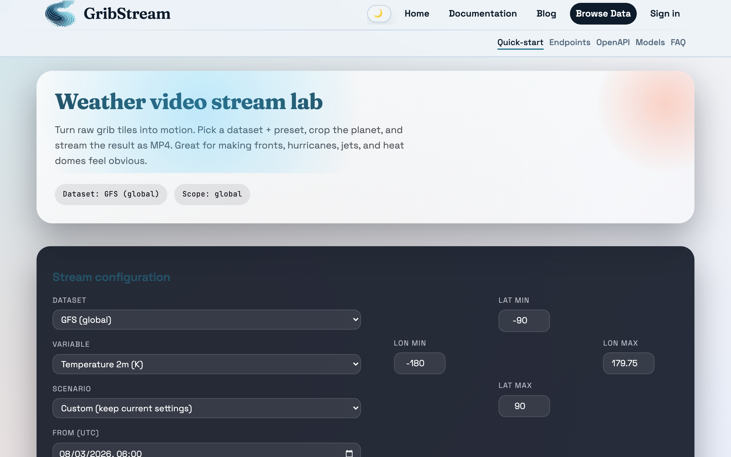The height and width of the screenshot is (457, 731).
Task: Switch to the OpenAPI tab
Action: pos(612,42)
